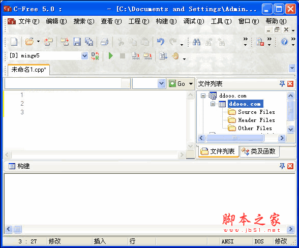Click the Save disk icon
This screenshot has width=299, height=248.
(77, 42)
